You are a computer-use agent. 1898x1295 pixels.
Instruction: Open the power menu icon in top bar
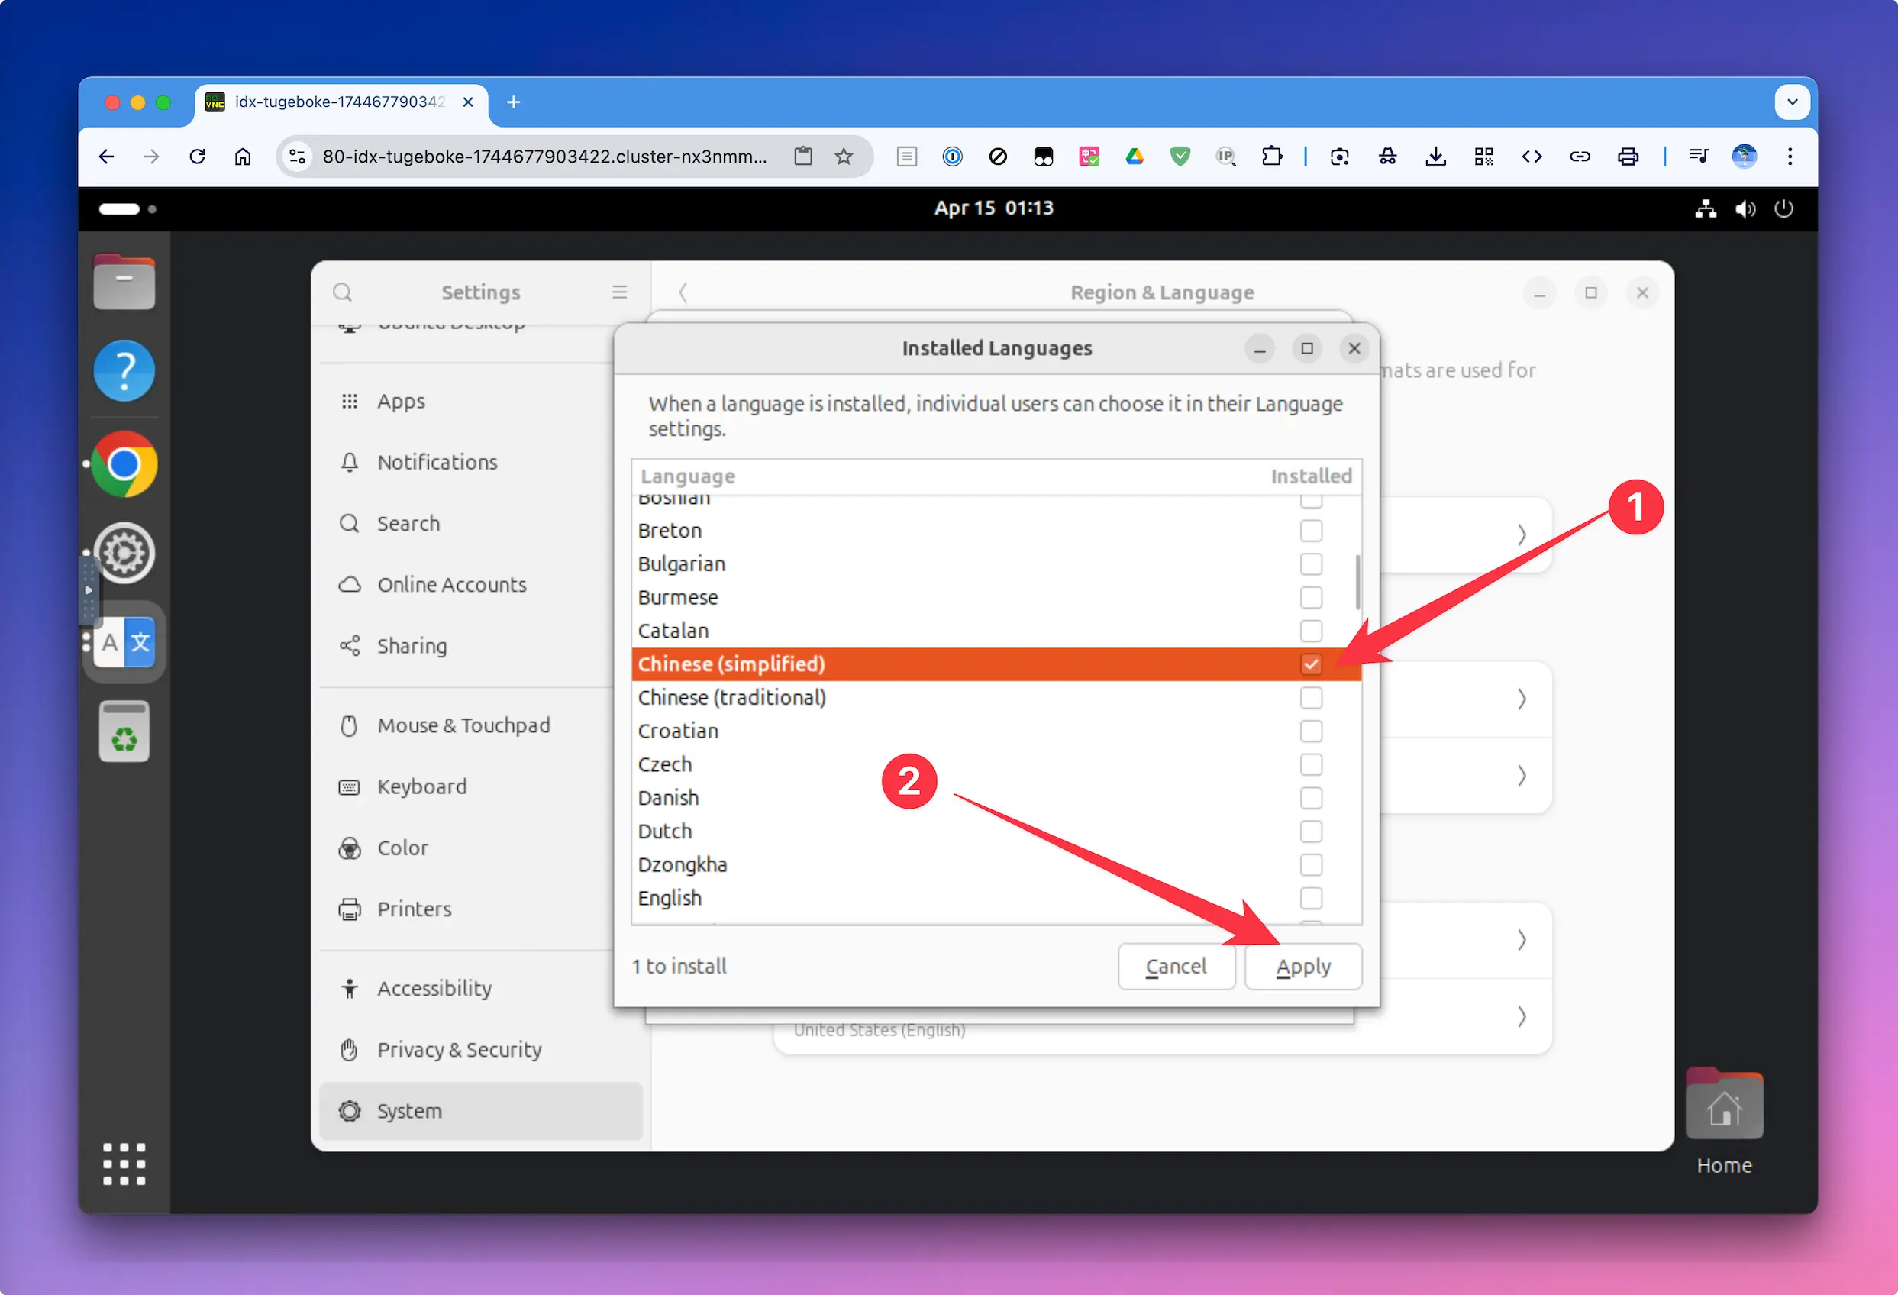click(1783, 208)
